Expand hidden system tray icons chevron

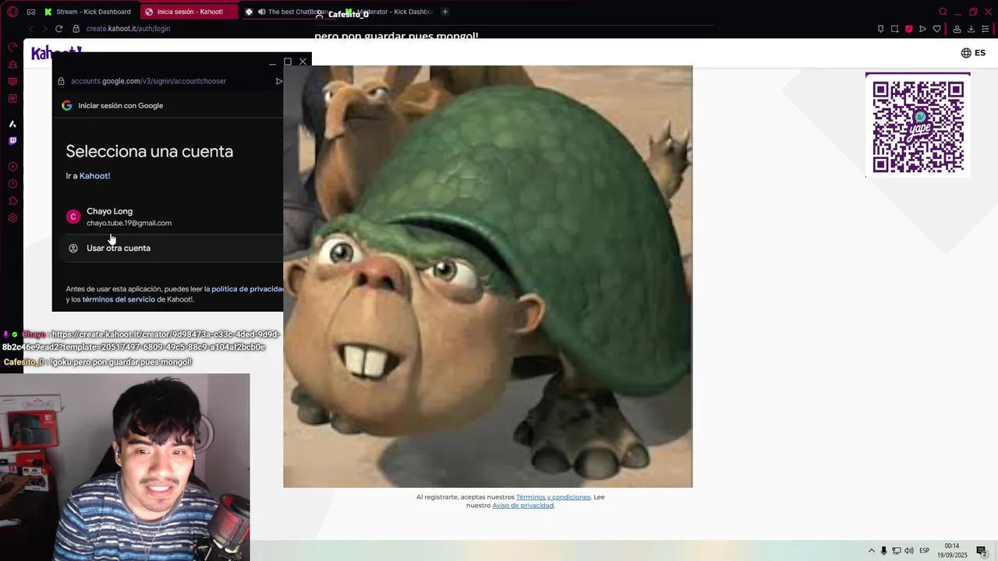point(872,551)
